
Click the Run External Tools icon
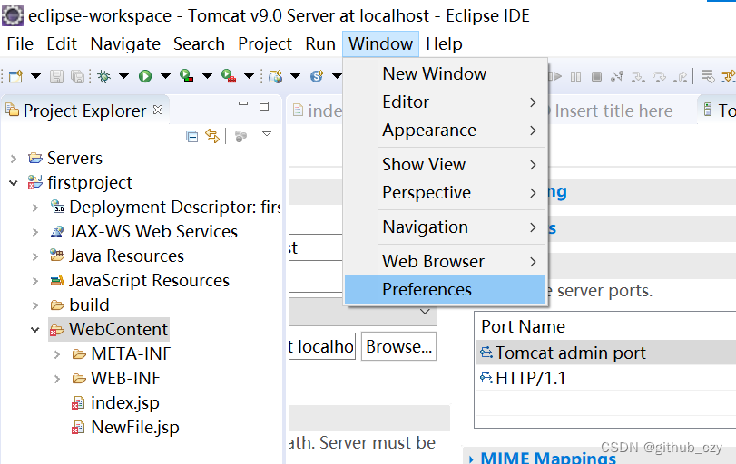tap(229, 76)
